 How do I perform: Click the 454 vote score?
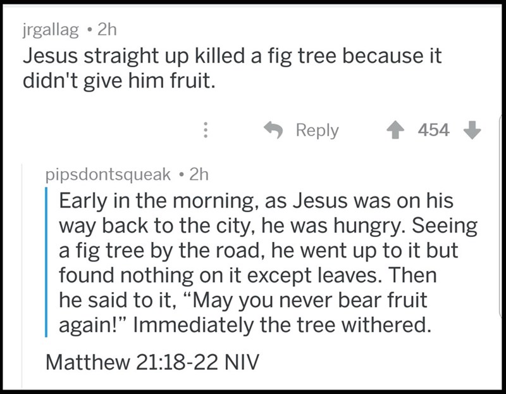(x=434, y=131)
